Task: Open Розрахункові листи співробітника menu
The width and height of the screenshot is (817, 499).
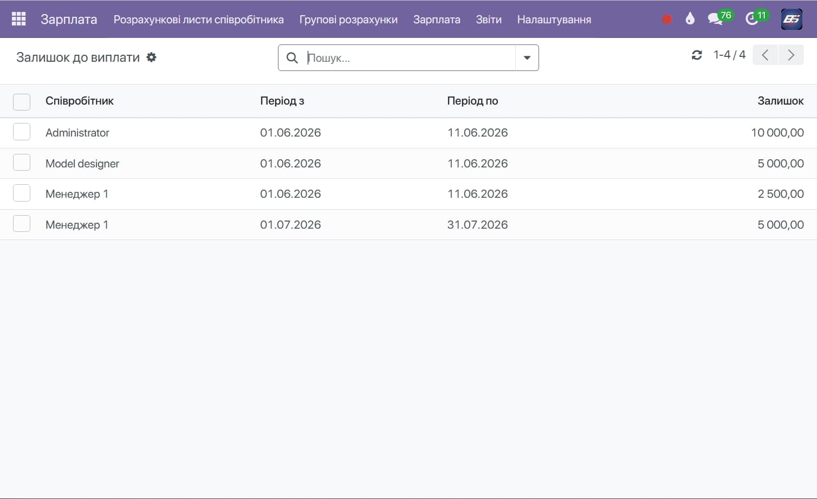Action: pos(199,20)
